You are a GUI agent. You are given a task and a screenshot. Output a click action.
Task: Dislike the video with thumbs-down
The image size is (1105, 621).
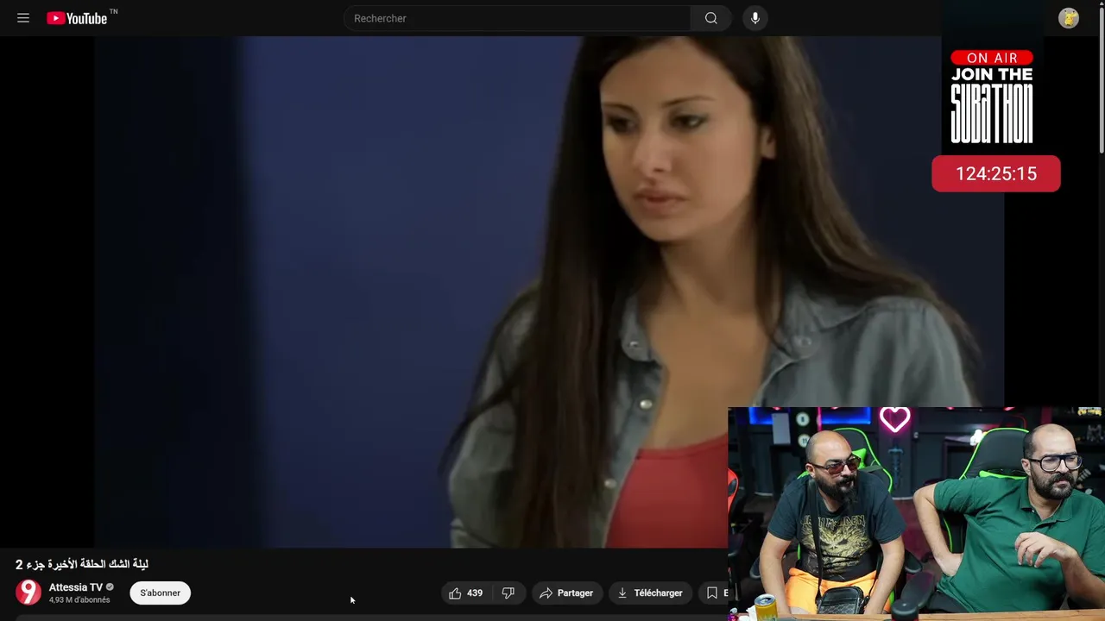508,593
